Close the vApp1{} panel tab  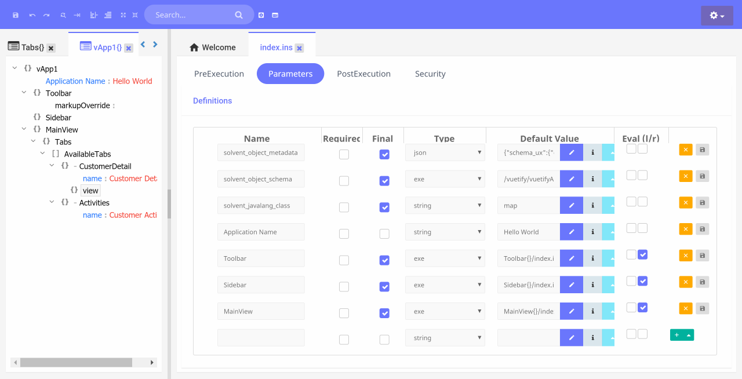pyautogui.click(x=129, y=48)
